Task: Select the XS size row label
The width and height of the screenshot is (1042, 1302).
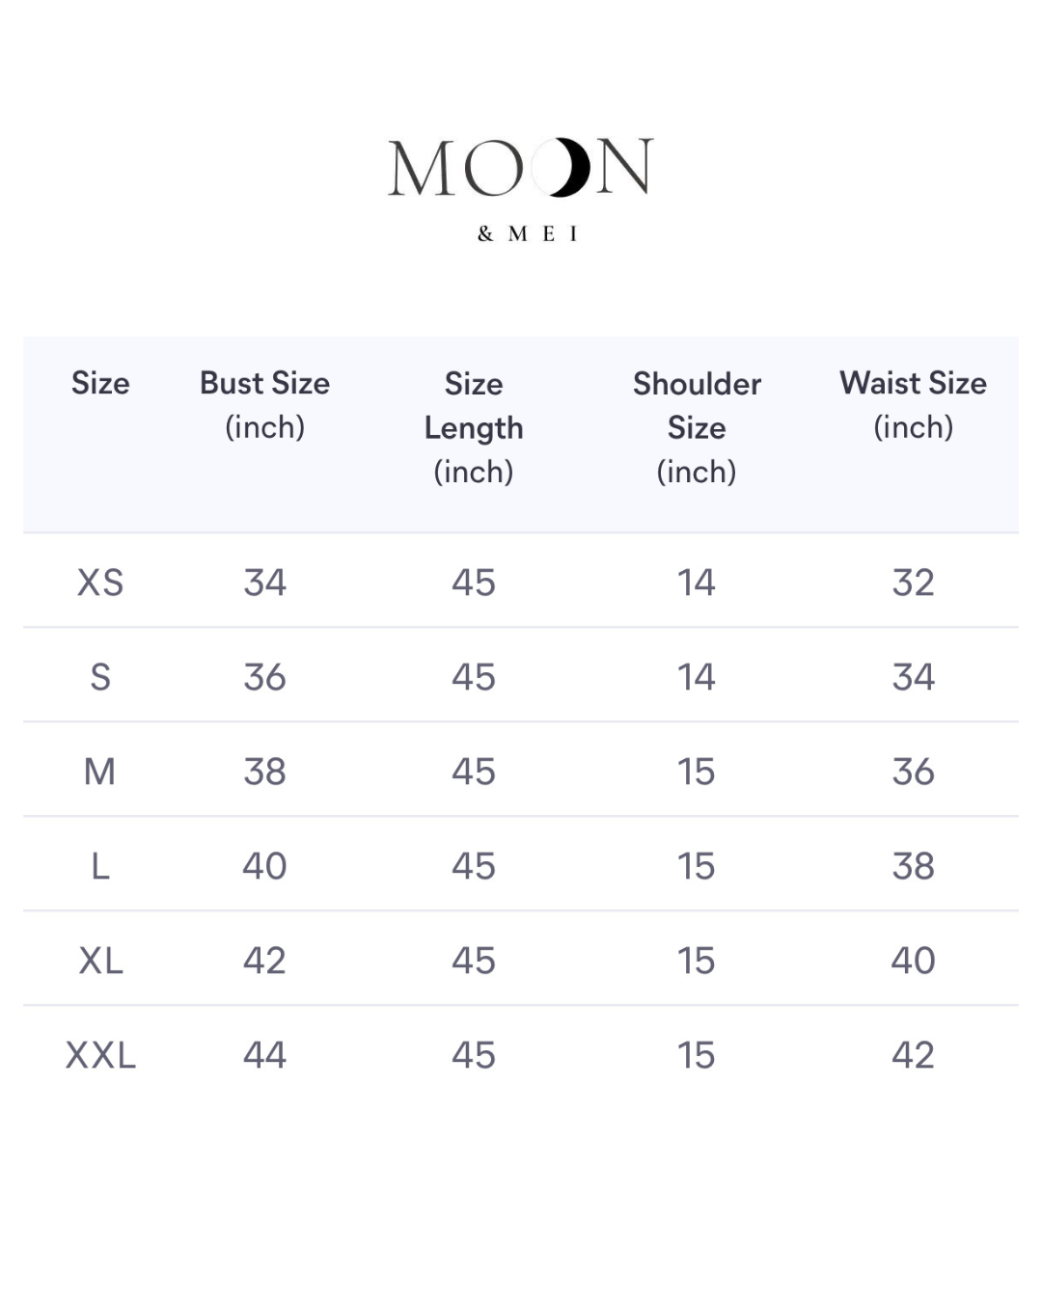Action: (100, 583)
